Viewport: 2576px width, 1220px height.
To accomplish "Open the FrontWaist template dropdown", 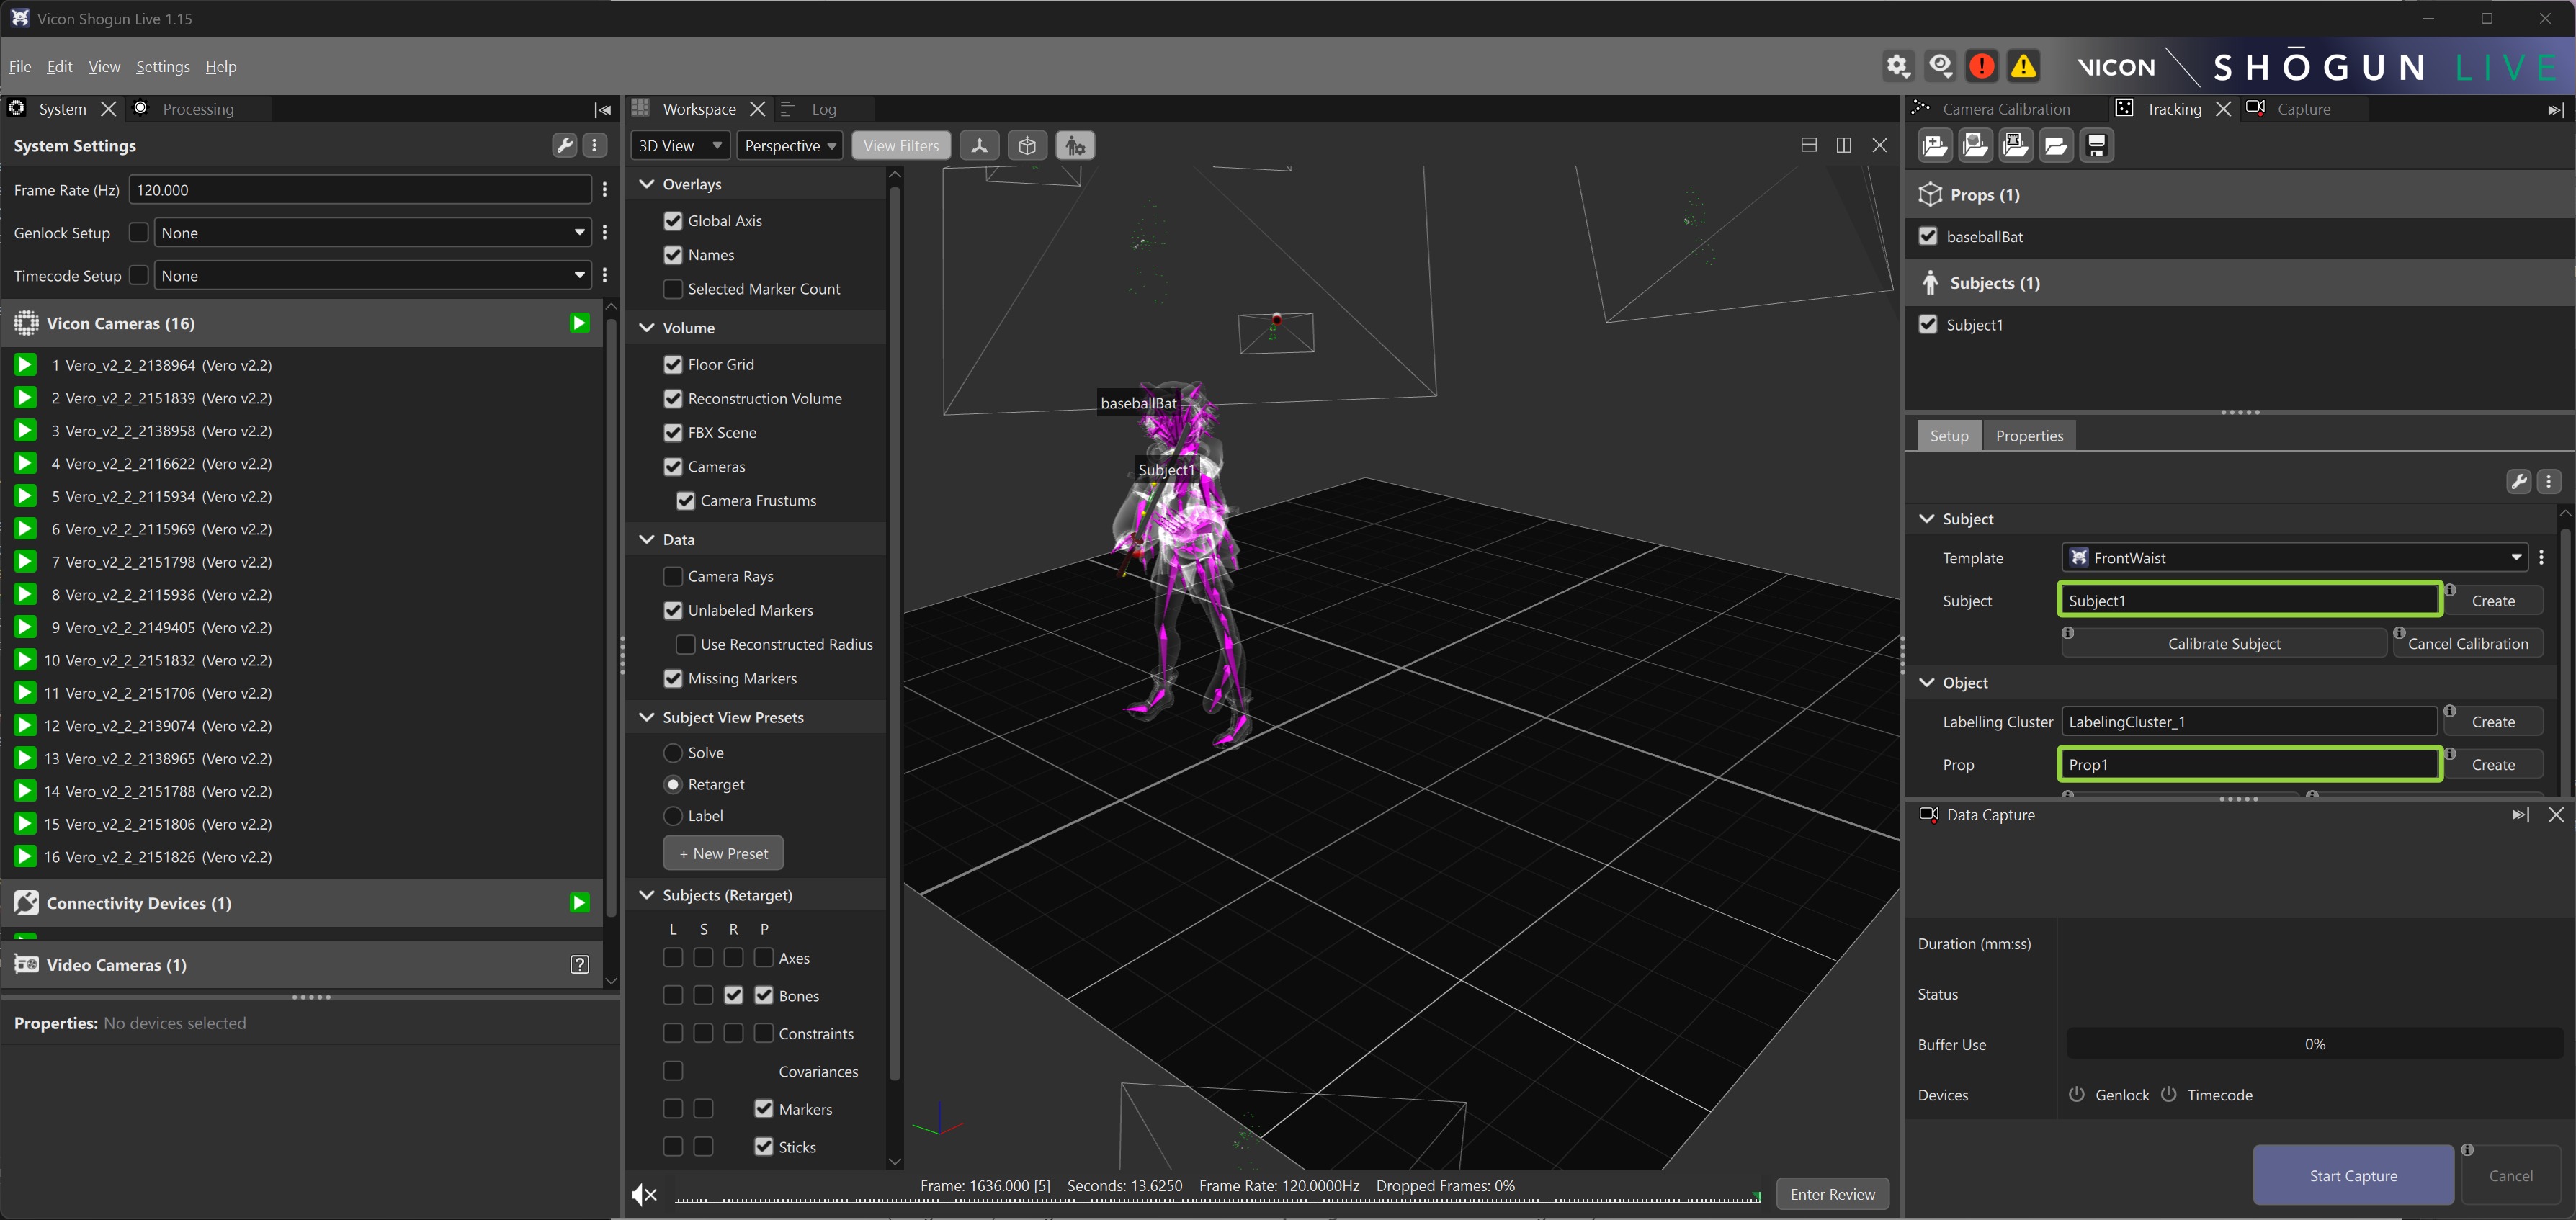I will click(2294, 558).
